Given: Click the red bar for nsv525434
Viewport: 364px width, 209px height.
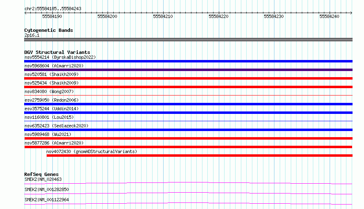Looking at the screenshot, I should (188, 87).
